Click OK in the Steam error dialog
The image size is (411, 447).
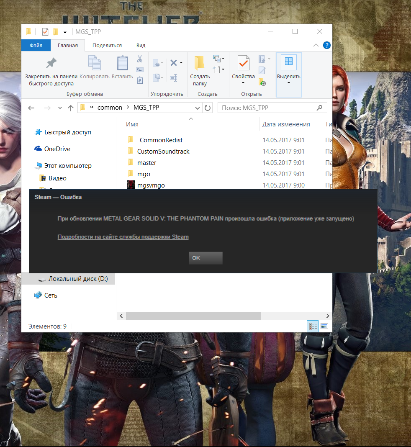pos(205,258)
